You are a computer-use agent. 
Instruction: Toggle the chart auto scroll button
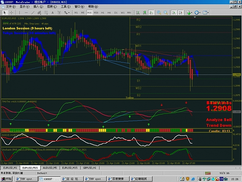tap(174, 12)
